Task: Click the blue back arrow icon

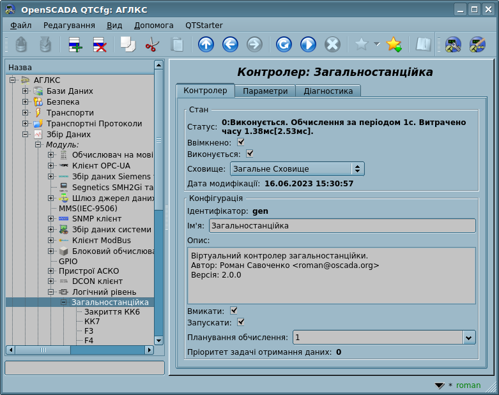Action: click(230, 45)
